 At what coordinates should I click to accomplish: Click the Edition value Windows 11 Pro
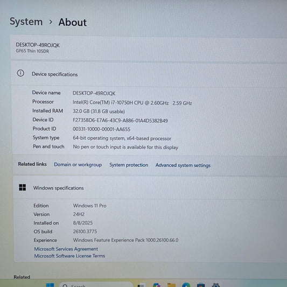click(90, 206)
